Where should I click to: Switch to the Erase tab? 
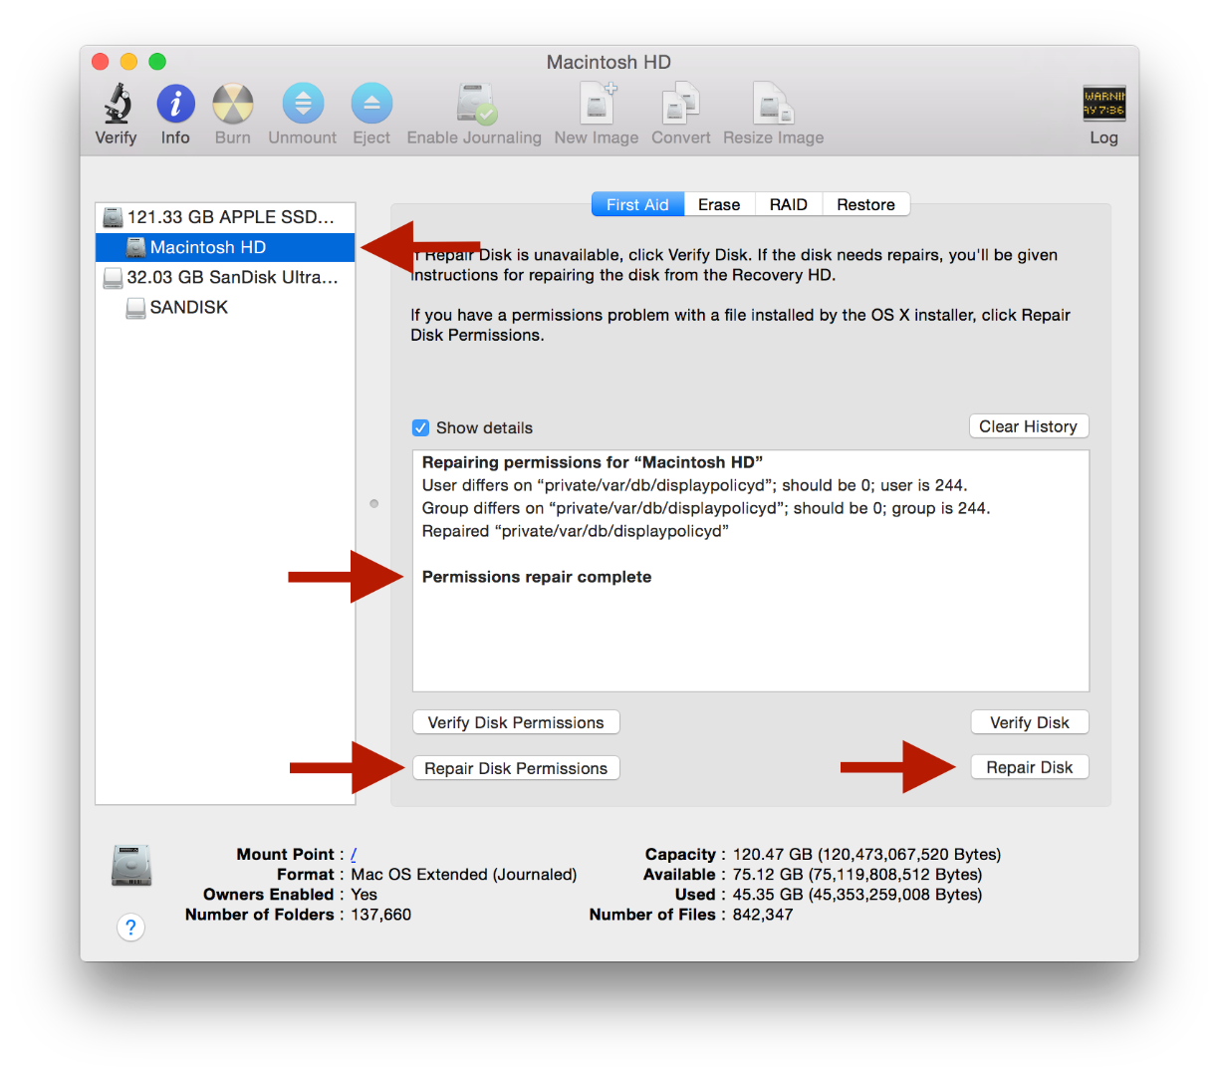(x=719, y=204)
